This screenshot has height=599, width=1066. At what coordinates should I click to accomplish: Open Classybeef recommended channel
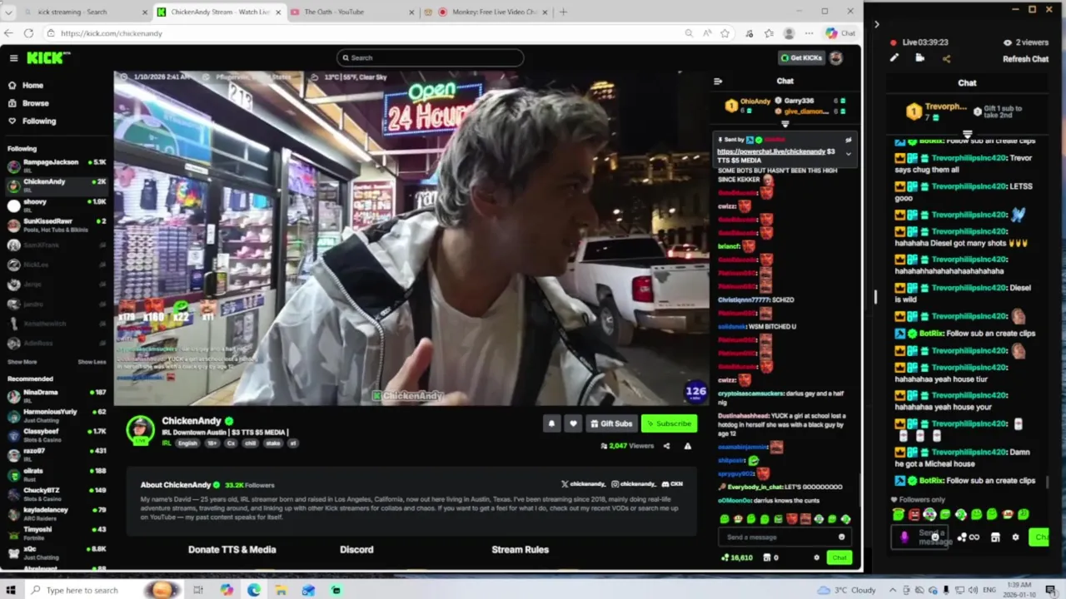pyautogui.click(x=57, y=433)
